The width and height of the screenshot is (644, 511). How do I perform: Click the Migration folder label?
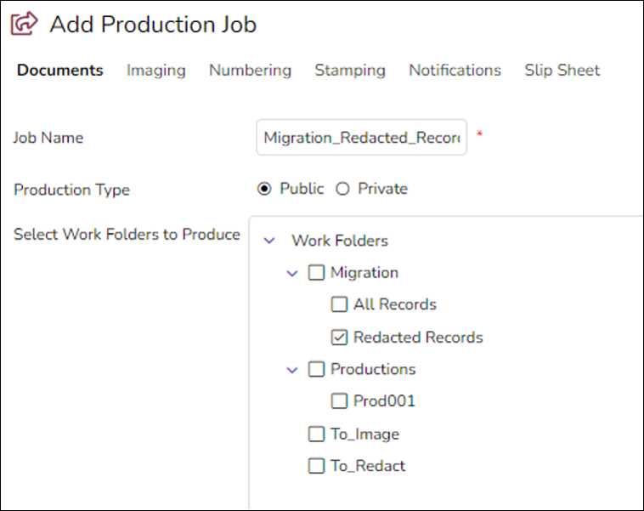(364, 273)
